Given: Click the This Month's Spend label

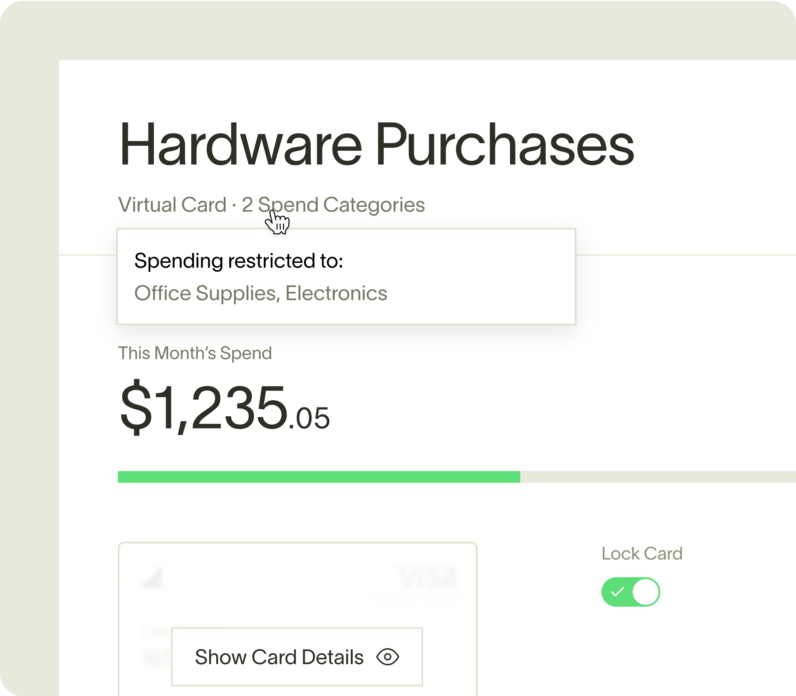Looking at the screenshot, I should pos(195,353).
